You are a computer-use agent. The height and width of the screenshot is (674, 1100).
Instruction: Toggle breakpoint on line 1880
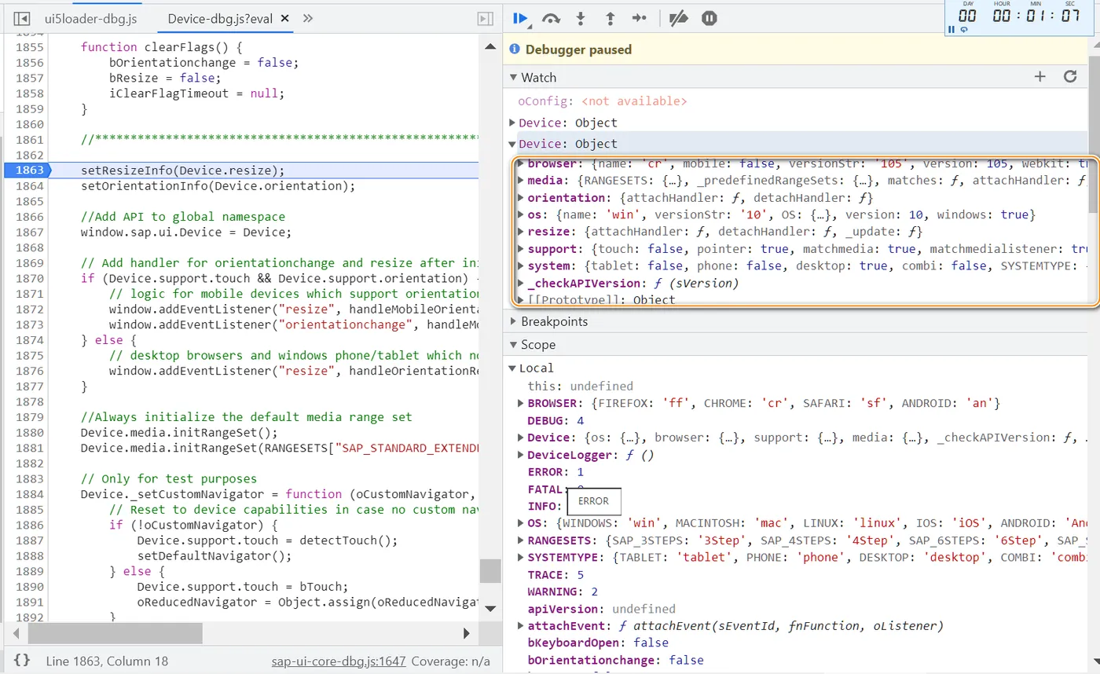click(x=30, y=432)
